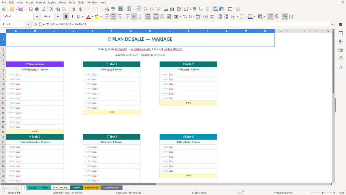Export directly as PDF

31,9
